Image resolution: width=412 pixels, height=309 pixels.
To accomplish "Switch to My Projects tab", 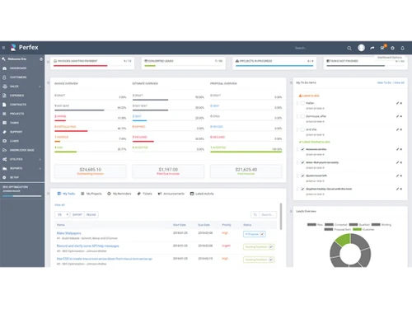I will pyautogui.click(x=91, y=194).
